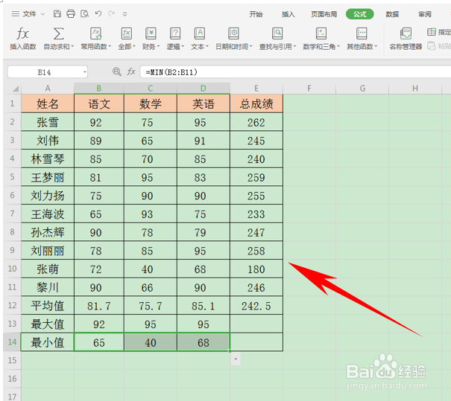Click the empty cell E14
Screen dimensions: 451x401
click(x=256, y=342)
